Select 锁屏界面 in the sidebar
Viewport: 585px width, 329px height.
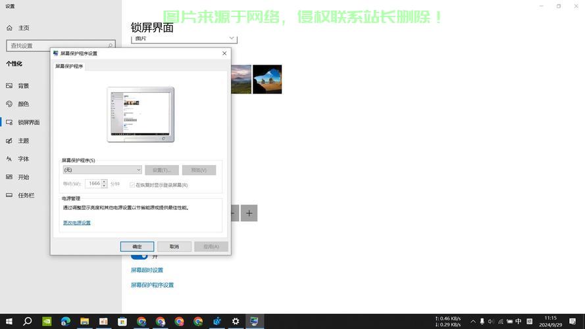pos(23,122)
